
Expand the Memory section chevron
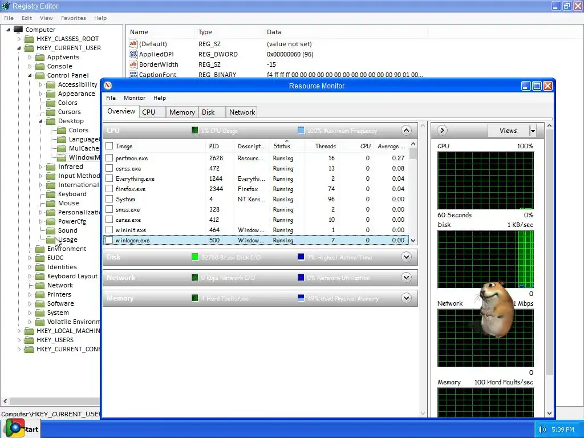click(x=406, y=298)
